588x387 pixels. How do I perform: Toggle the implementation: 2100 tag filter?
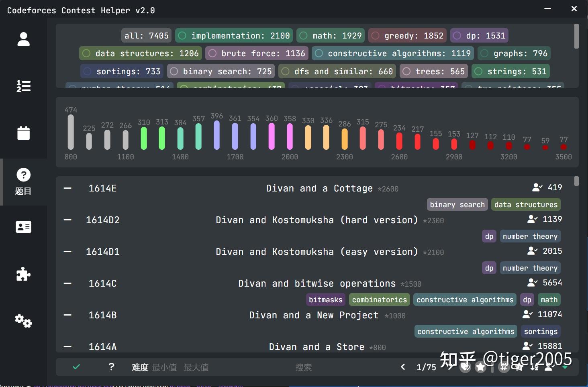tap(233, 35)
